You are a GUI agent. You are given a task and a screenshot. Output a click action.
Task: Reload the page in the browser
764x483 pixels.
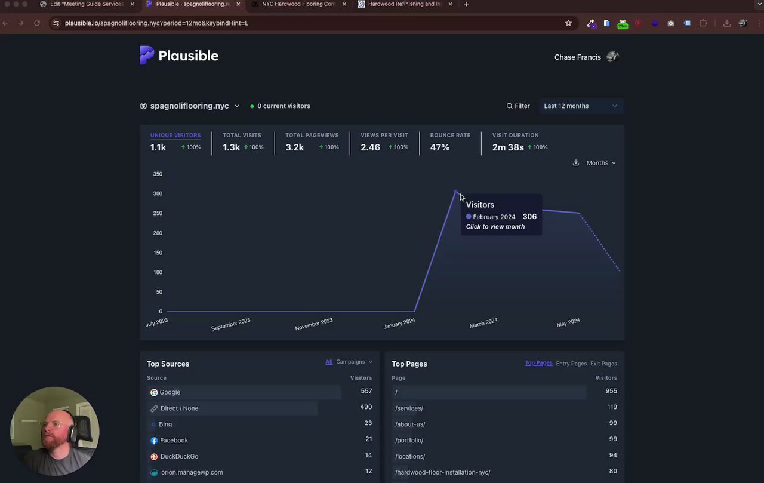click(x=37, y=23)
